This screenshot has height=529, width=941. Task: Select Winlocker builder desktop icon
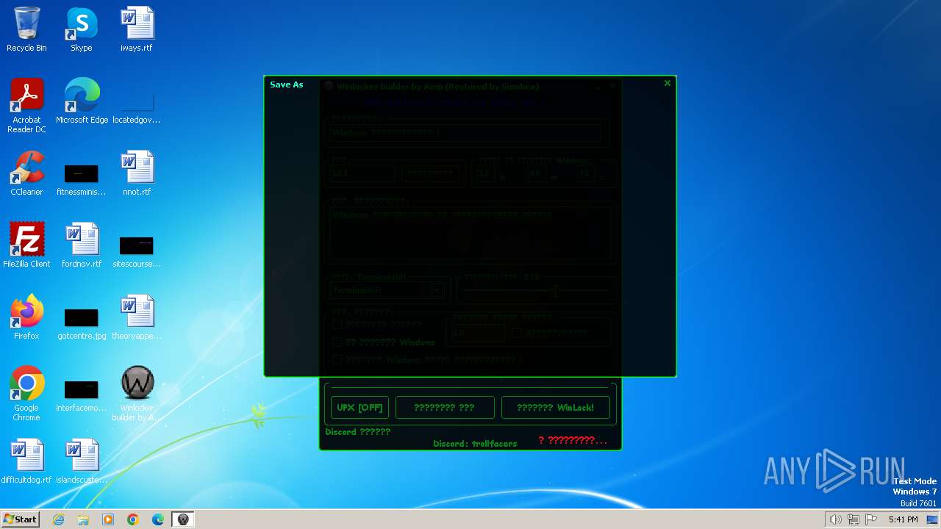[137, 394]
